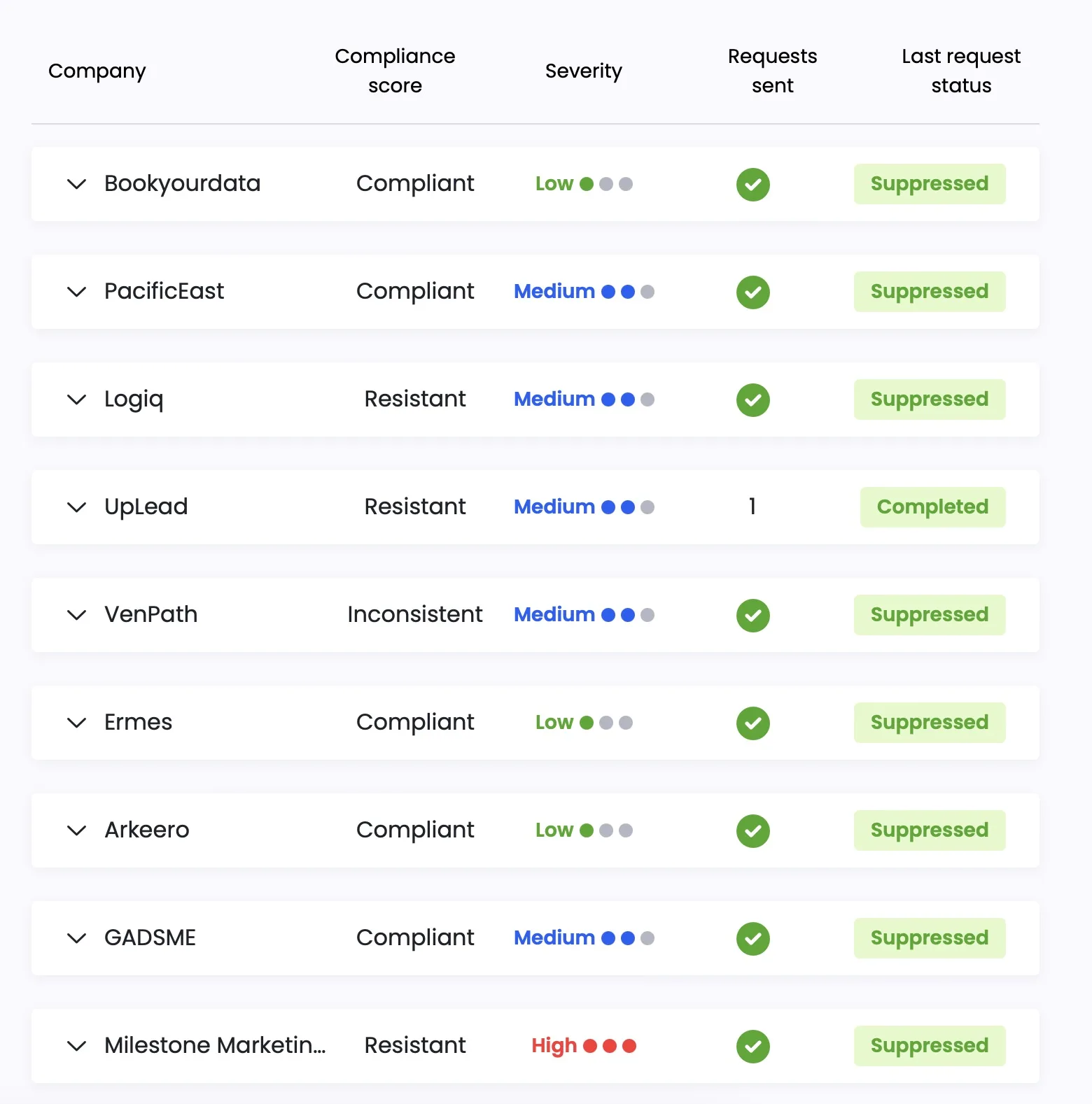The width and height of the screenshot is (1092, 1104).
Task: Click the green checkmark in PacificEast row
Action: (752, 292)
